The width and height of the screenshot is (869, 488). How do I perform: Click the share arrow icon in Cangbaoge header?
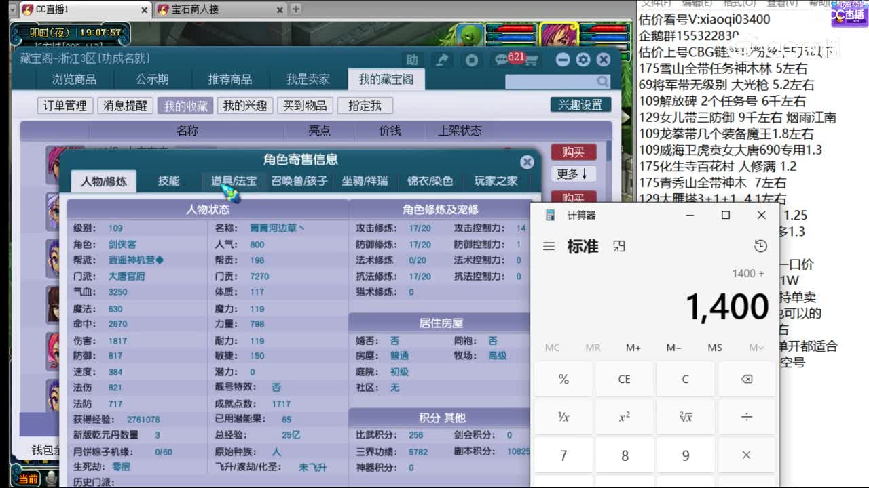tap(442, 59)
